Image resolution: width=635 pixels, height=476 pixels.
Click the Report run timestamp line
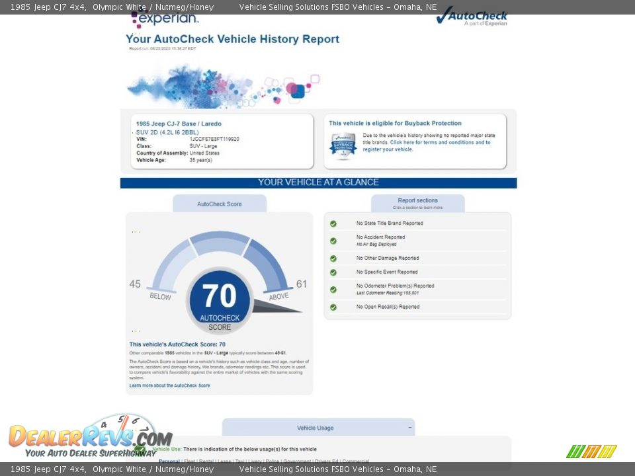point(163,48)
